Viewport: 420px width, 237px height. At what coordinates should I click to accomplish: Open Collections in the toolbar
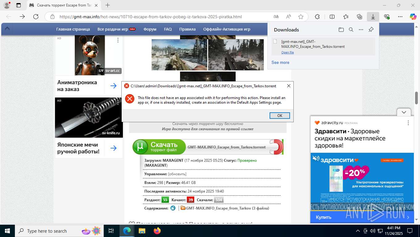tap(359, 17)
